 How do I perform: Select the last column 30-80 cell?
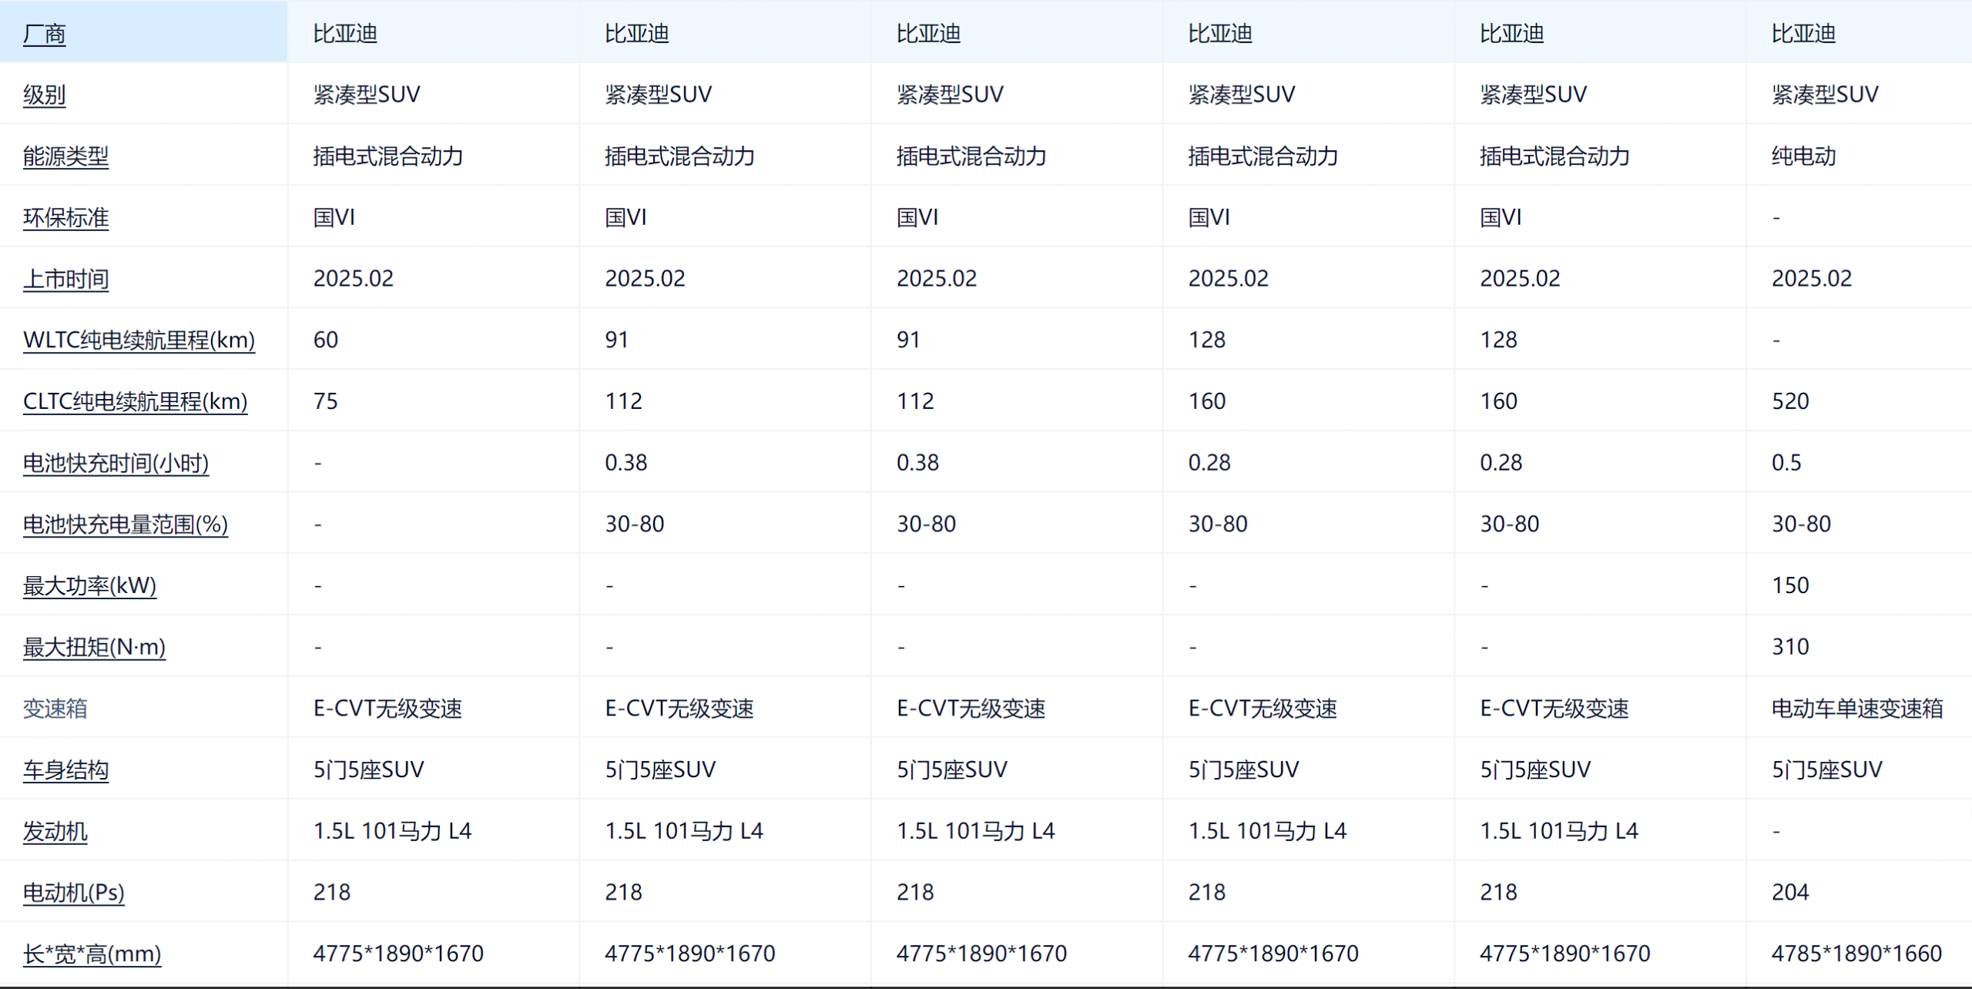(1801, 525)
